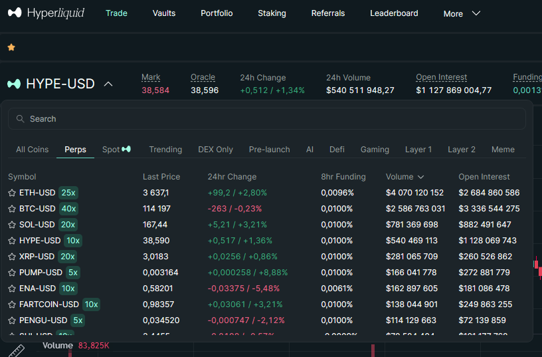
Task: Favorite SOL-USD with its star
Action: click(12, 225)
